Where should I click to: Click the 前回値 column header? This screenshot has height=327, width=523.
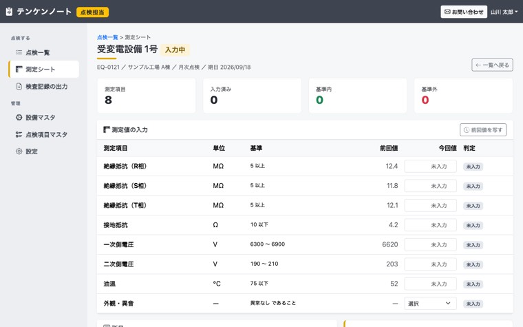point(389,148)
